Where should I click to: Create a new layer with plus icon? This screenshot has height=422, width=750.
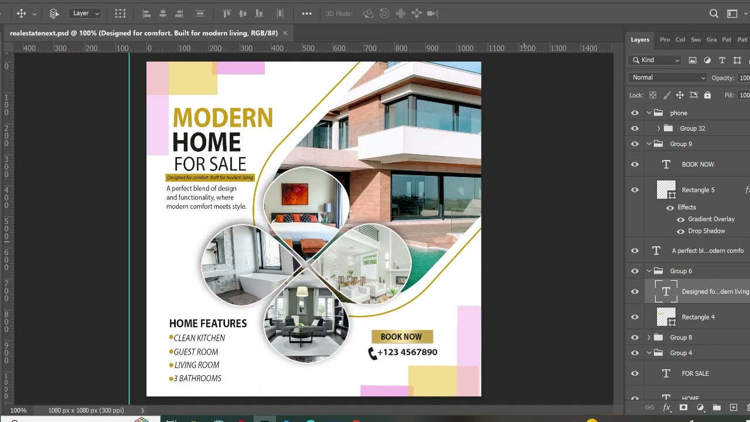(x=733, y=407)
